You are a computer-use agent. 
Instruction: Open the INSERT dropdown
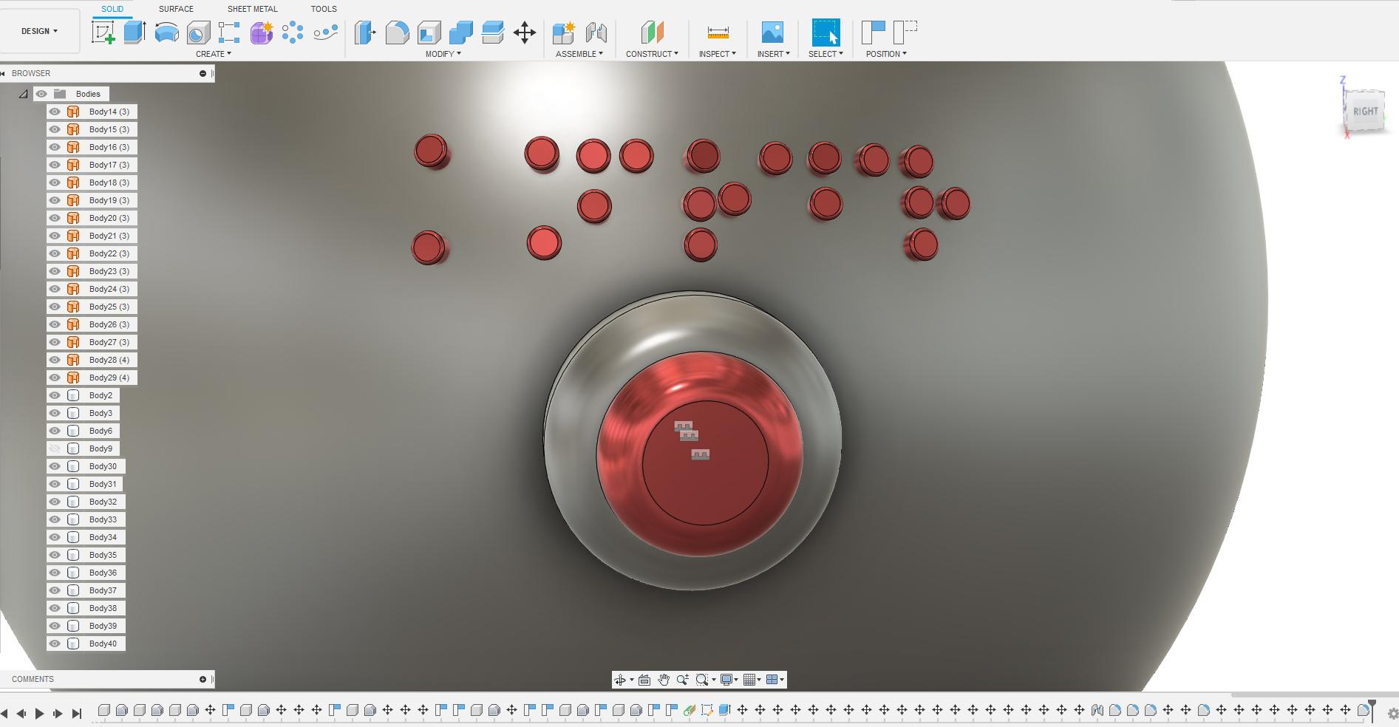(774, 54)
